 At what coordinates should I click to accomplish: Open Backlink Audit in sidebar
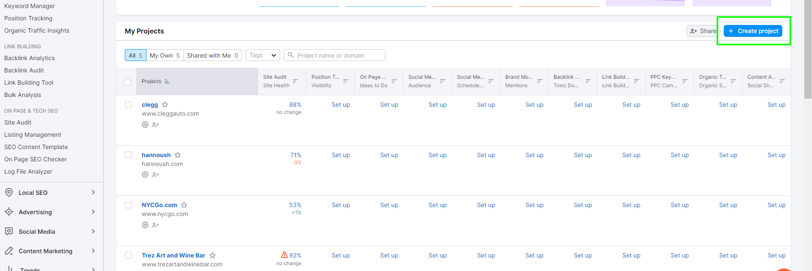point(24,70)
